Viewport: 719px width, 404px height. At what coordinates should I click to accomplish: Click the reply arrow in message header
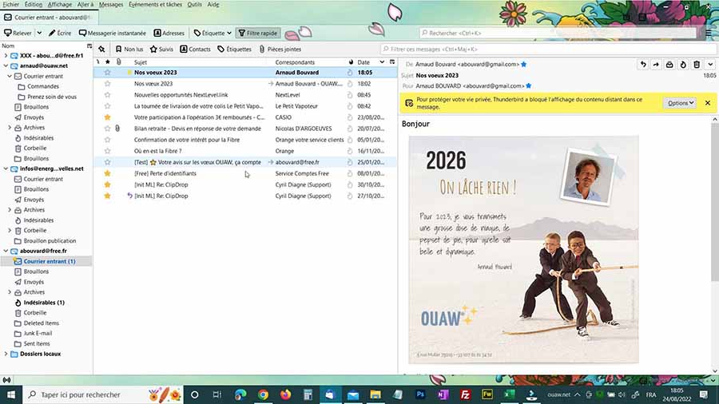tap(643, 64)
